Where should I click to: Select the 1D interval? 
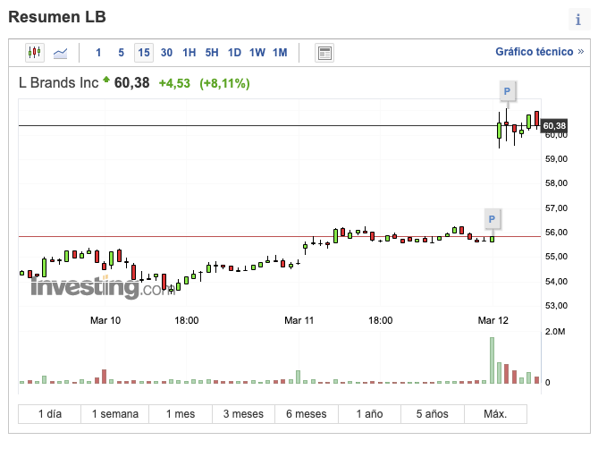234,53
